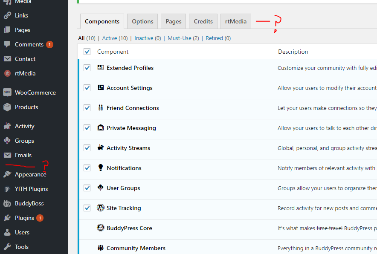The image size is (377, 254).
Task: Click the Comments speech bubble icon
Action: (x=7, y=44)
